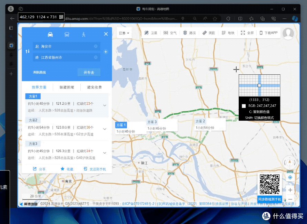This screenshot has height=224, width=307.
Task: Open browser extensions puzzle icon
Action: pyautogui.click(x=228, y=19)
